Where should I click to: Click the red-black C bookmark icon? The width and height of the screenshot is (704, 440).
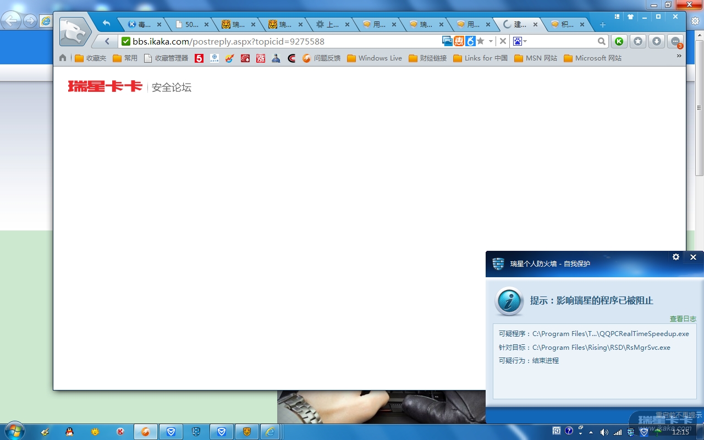[x=291, y=58]
